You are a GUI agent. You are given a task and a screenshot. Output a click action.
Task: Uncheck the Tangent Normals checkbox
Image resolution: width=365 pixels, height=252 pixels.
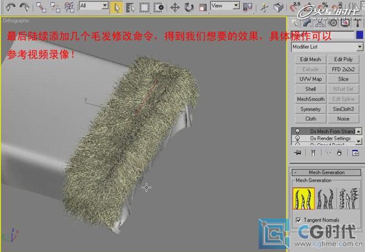[298, 220]
